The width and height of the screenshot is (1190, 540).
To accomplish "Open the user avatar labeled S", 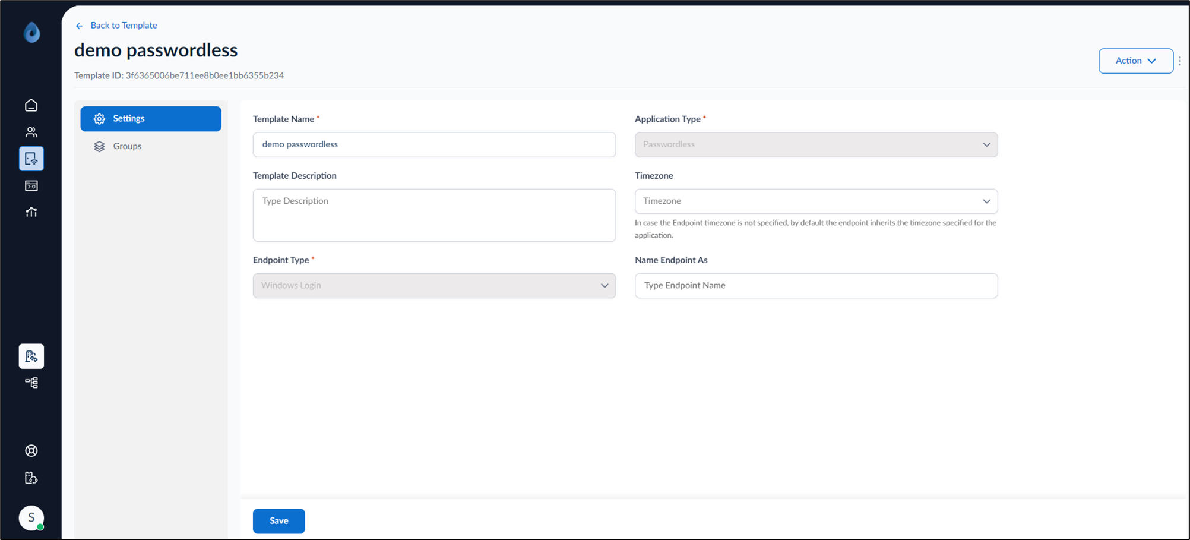I will [x=31, y=518].
